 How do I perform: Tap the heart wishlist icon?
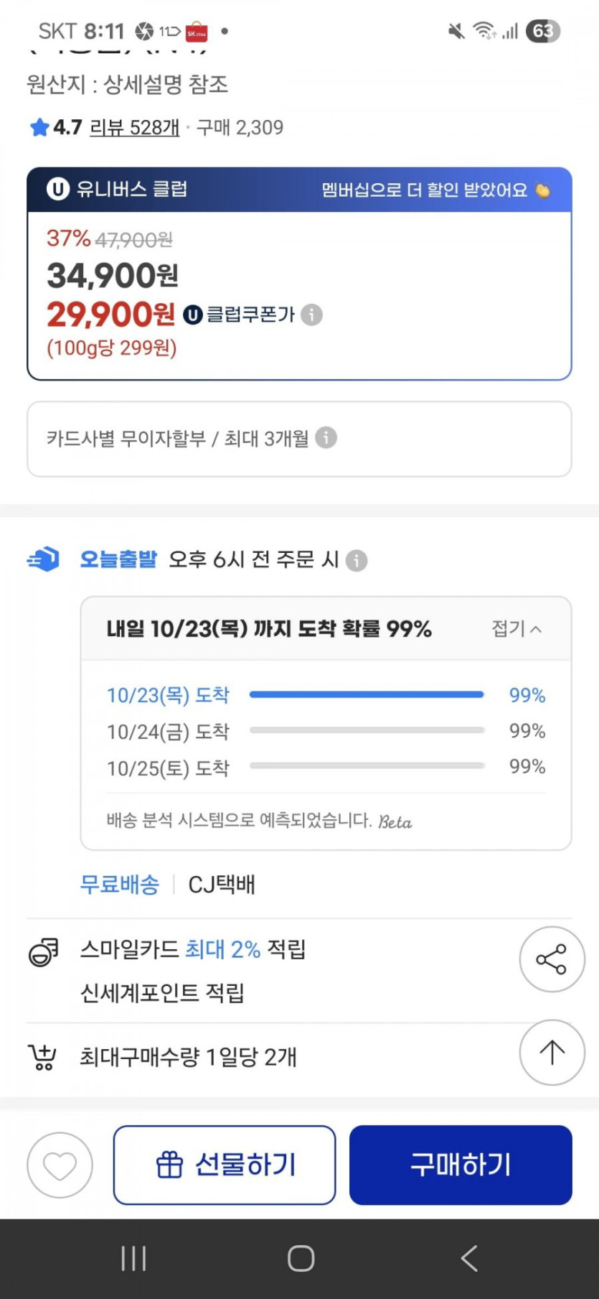pos(60,1165)
